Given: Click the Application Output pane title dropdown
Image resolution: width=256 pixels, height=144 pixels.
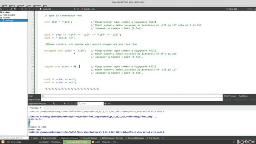Looking at the screenshot, I should tap(37, 104).
